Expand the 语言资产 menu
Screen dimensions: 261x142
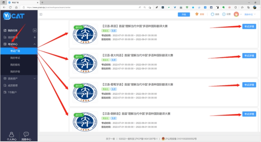click(x=19, y=79)
